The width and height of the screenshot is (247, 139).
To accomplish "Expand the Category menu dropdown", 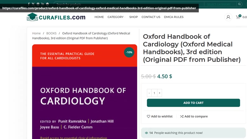I will point(117,17).
